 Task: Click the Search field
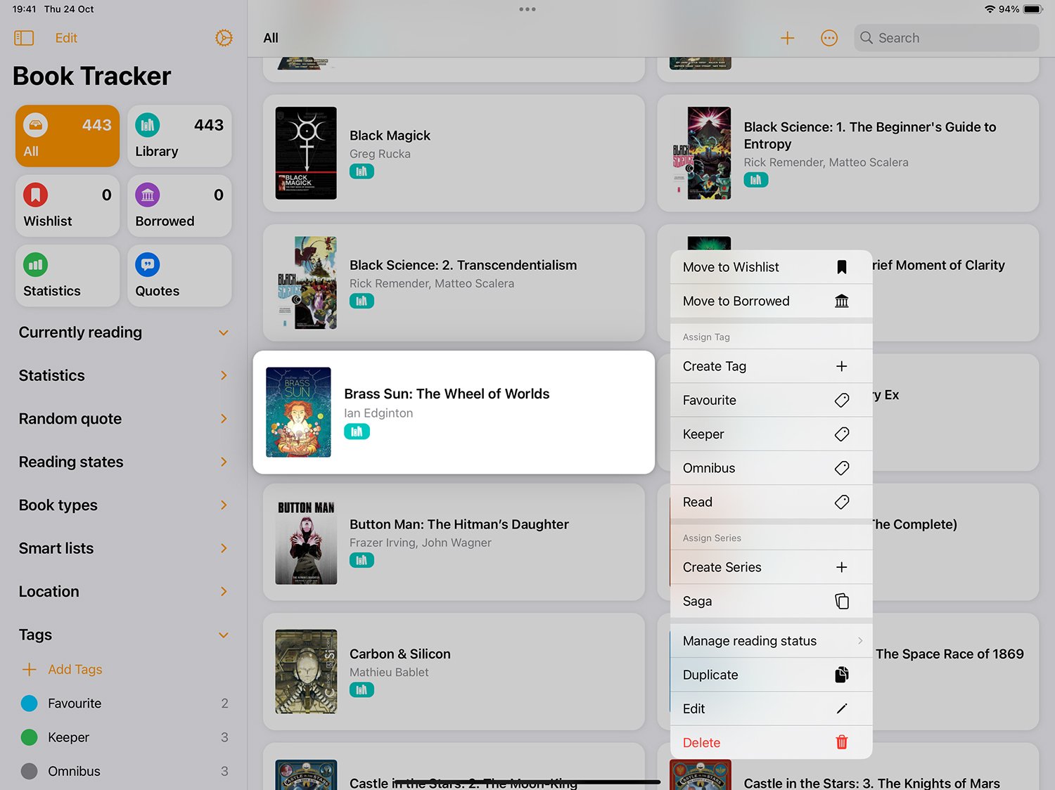point(946,38)
